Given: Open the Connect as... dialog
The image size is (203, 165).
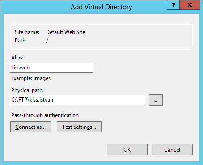Looking at the screenshot, I should click(30, 127).
